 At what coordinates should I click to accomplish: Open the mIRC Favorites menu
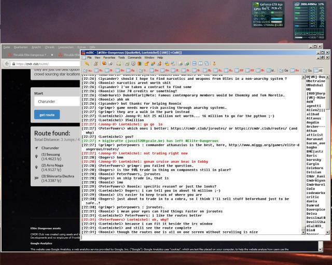pos(109,58)
